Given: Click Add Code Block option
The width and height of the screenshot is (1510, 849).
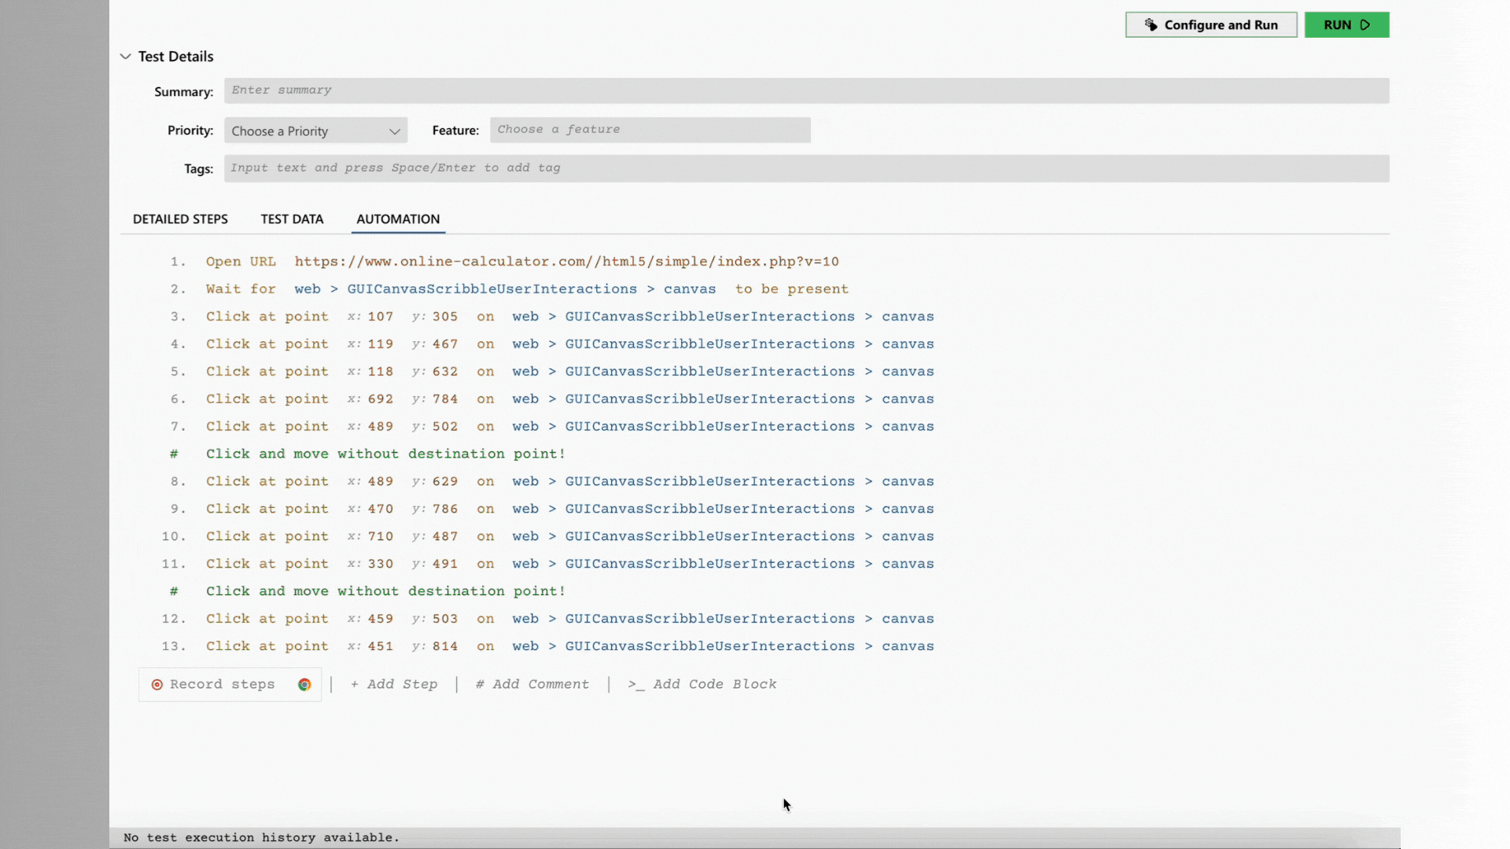Looking at the screenshot, I should tap(702, 684).
